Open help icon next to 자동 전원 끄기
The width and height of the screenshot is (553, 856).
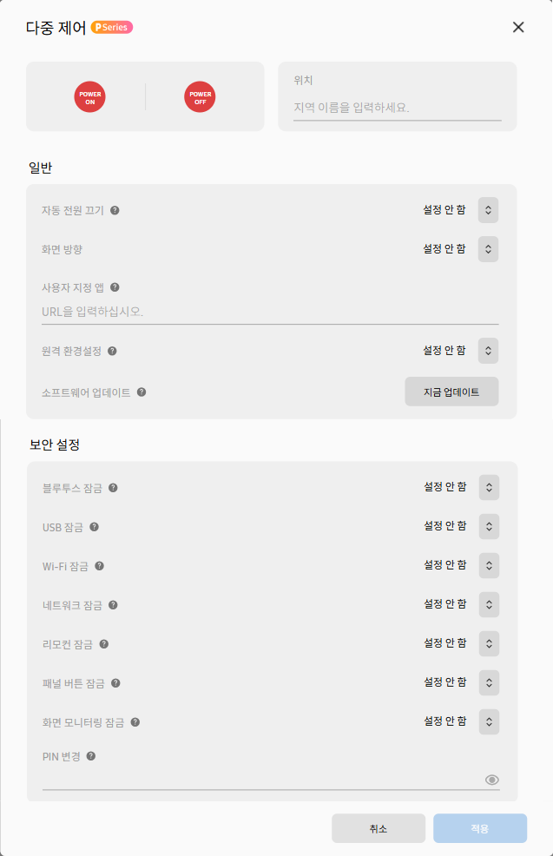[115, 210]
